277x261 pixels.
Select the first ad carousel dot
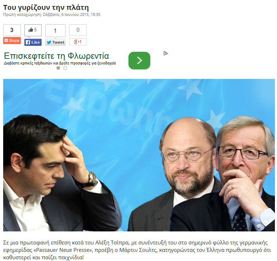58,68
